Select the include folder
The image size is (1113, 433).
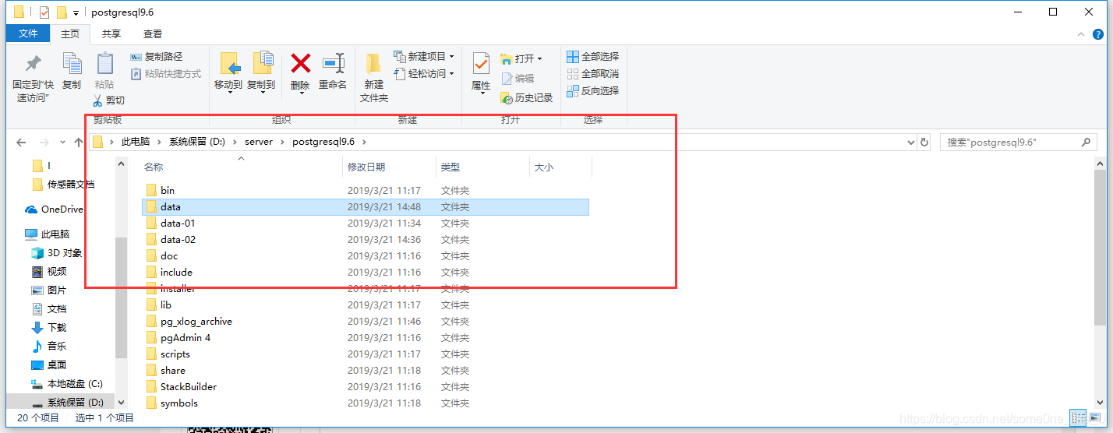(365, 272)
